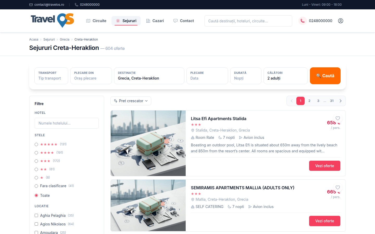Select the five-star rating filter
Screen dimensions: 375x234
pos(36,144)
